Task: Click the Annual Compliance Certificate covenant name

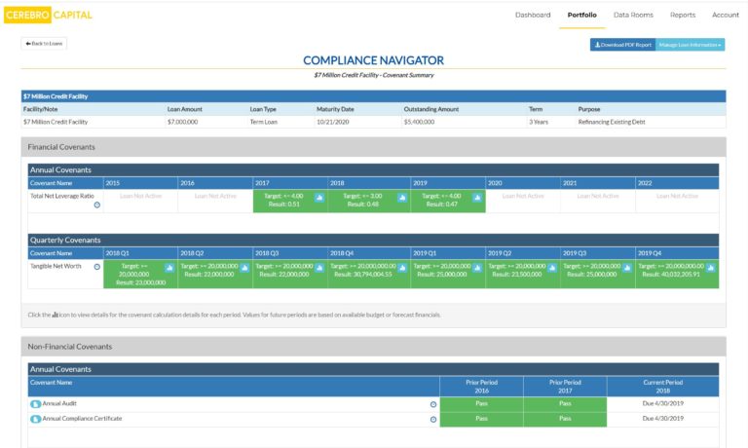Action: [82, 419]
